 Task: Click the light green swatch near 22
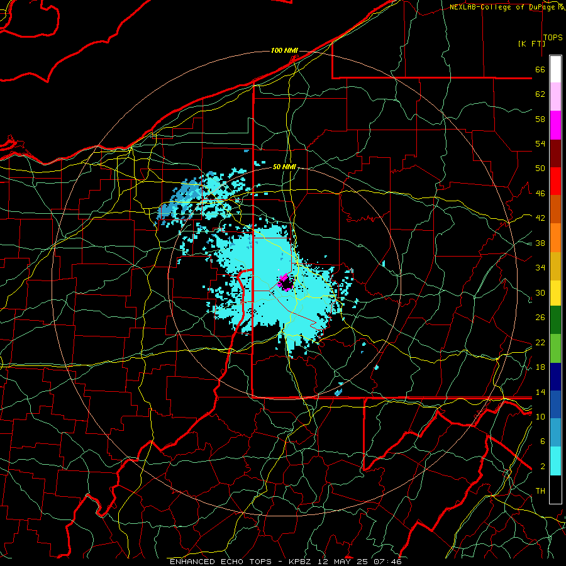(x=555, y=348)
